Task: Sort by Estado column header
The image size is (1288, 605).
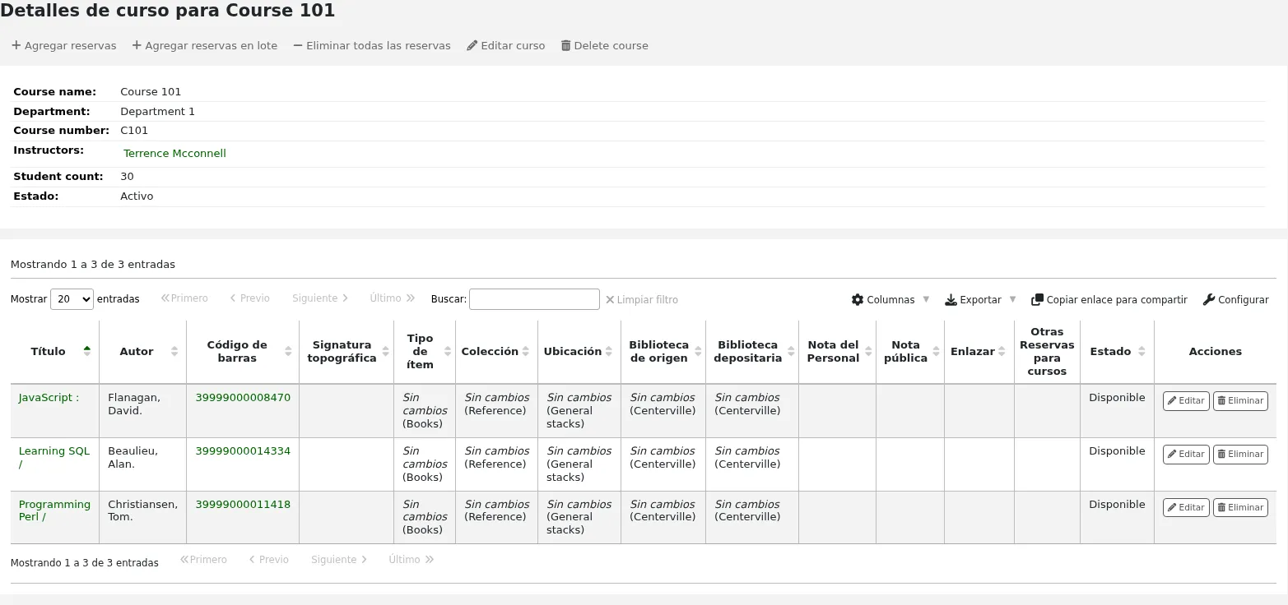Action: point(1117,352)
